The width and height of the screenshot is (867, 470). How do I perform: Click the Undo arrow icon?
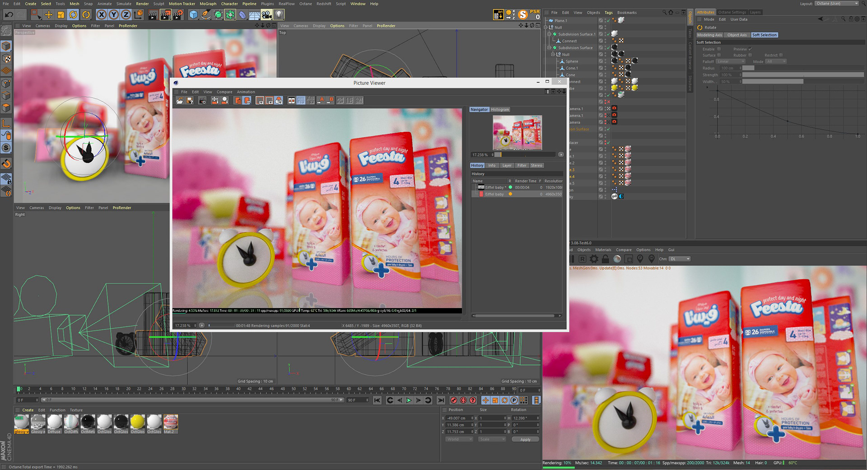coord(9,15)
